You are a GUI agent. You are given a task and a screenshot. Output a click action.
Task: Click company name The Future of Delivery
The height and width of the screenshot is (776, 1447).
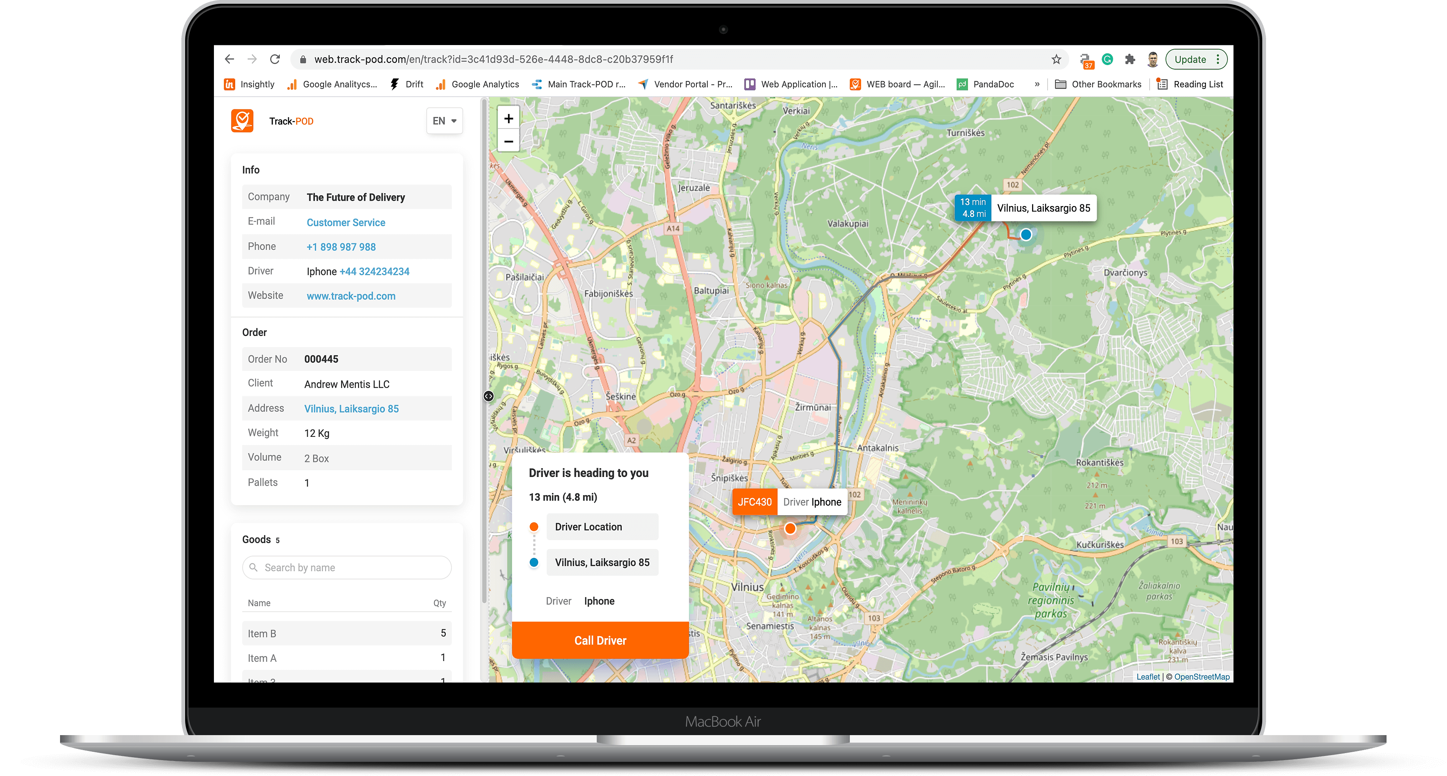coord(356,197)
